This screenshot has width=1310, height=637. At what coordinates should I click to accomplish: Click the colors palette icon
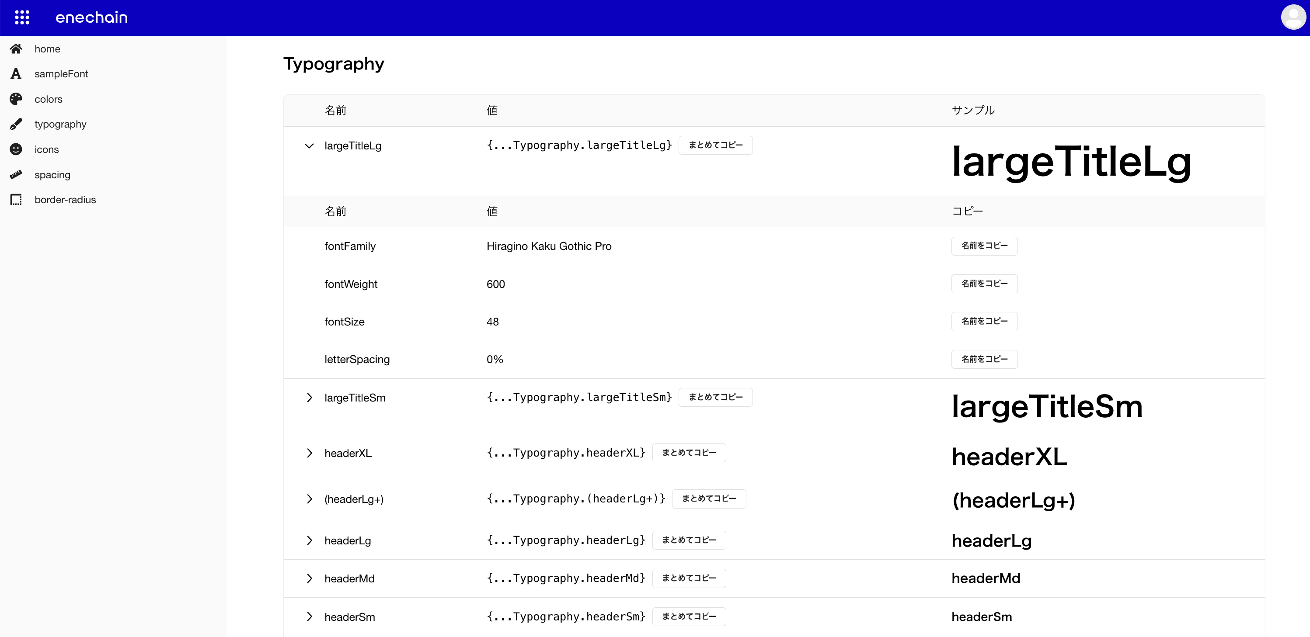[x=16, y=99]
